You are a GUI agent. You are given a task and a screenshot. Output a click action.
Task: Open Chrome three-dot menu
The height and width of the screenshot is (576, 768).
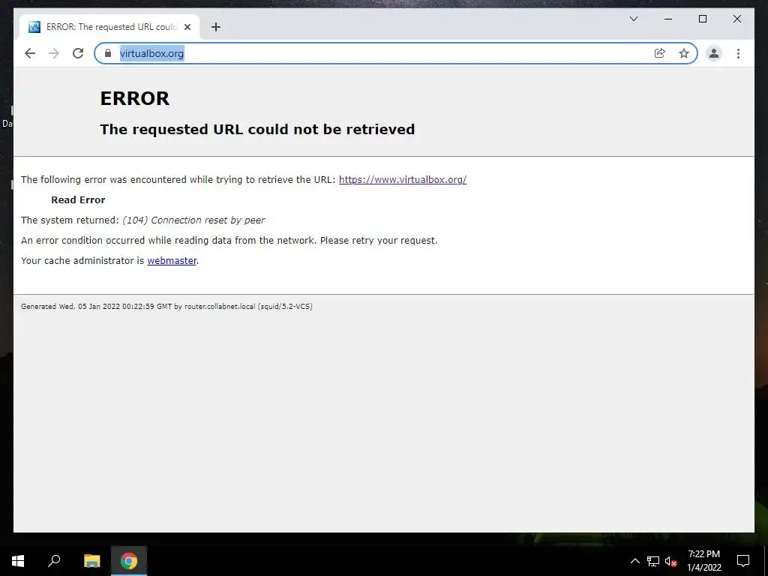point(738,53)
